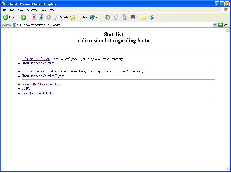Open the Favorites pane with the star icon

[x=79, y=17]
